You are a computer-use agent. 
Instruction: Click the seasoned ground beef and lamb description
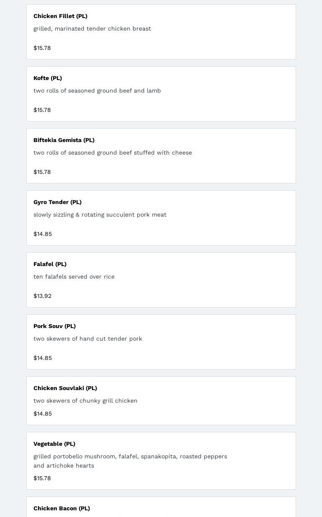coord(97,90)
